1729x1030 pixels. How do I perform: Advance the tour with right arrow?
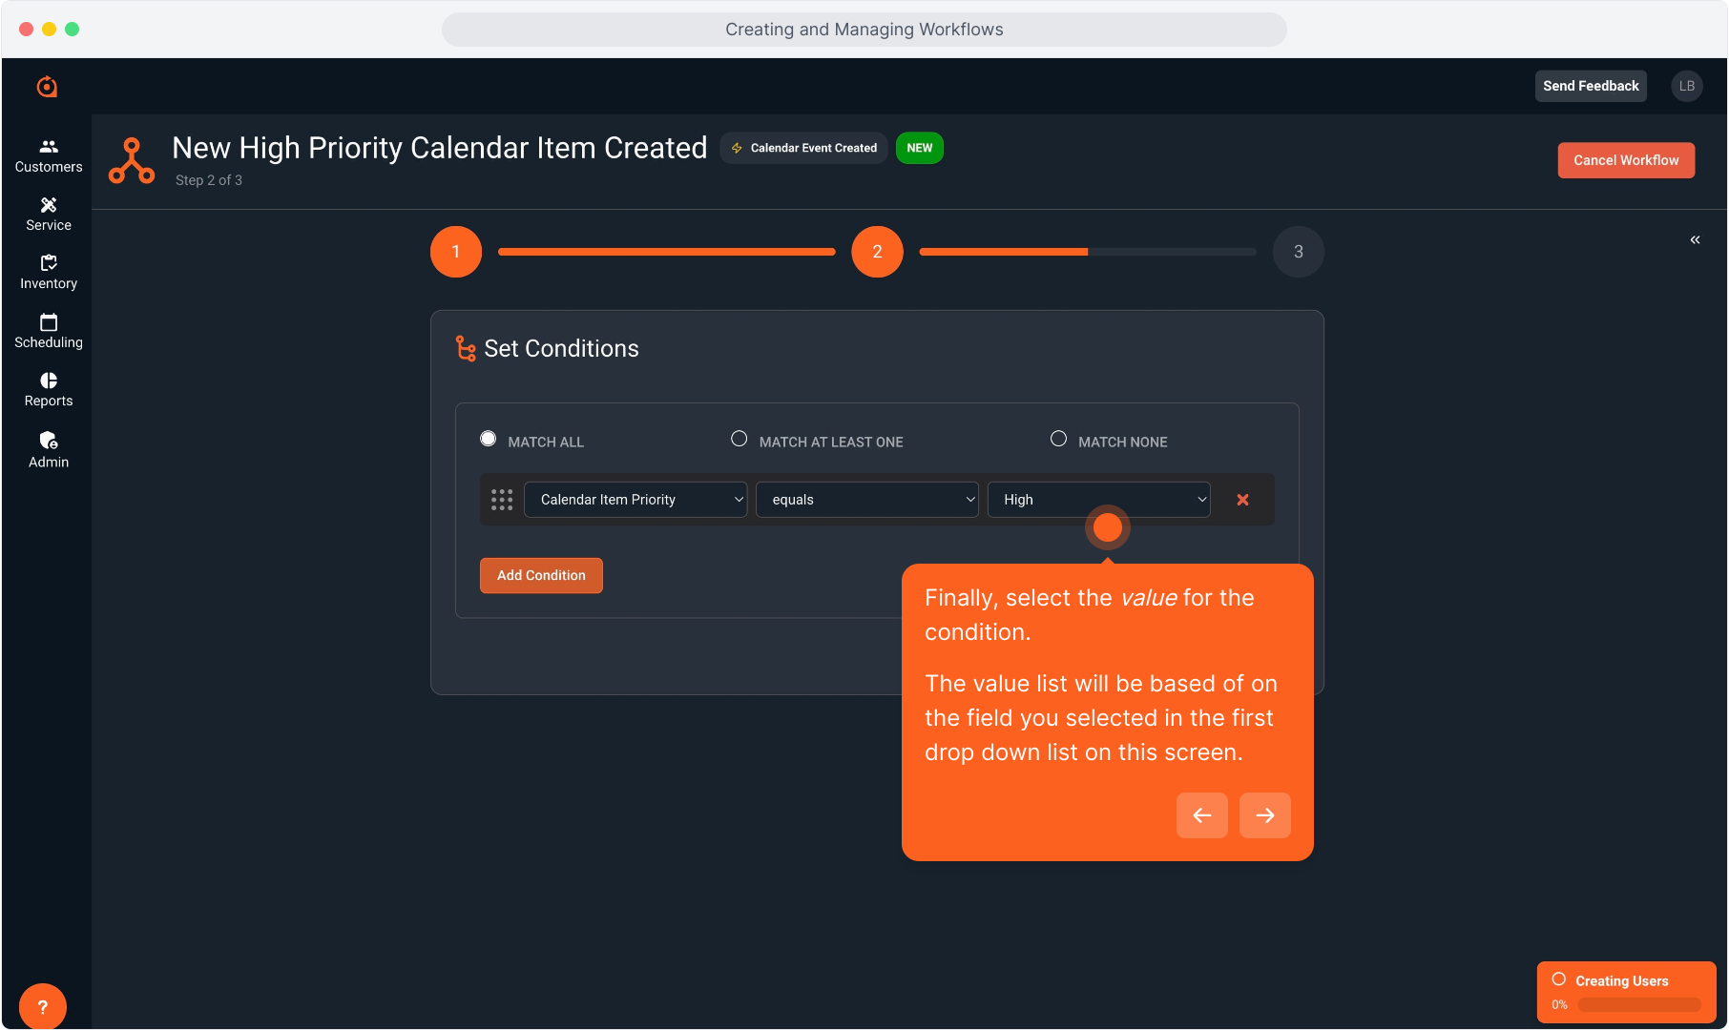coord(1265,815)
